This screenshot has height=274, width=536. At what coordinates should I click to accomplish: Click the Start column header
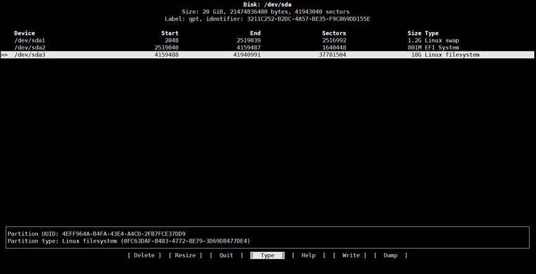(169, 33)
